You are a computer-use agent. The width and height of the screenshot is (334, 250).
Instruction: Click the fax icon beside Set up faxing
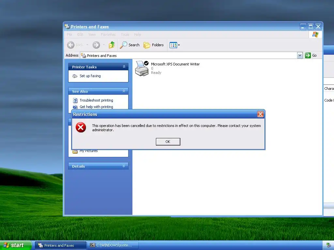tap(75, 76)
